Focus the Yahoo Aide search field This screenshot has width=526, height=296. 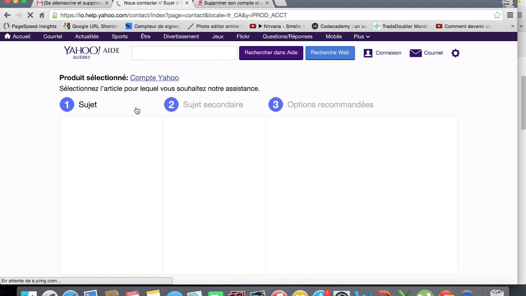point(185,53)
